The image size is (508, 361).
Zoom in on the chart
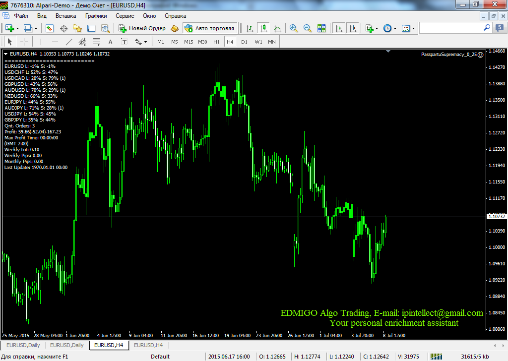pyautogui.click(x=294, y=28)
